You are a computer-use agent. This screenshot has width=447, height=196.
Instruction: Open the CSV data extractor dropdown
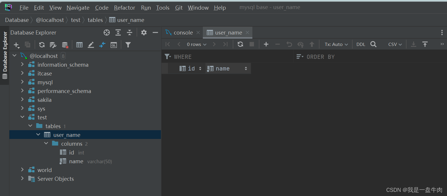pyautogui.click(x=395, y=44)
